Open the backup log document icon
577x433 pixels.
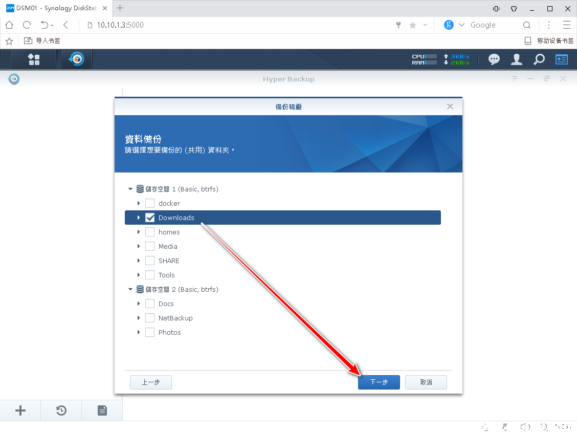coord(102,410)
